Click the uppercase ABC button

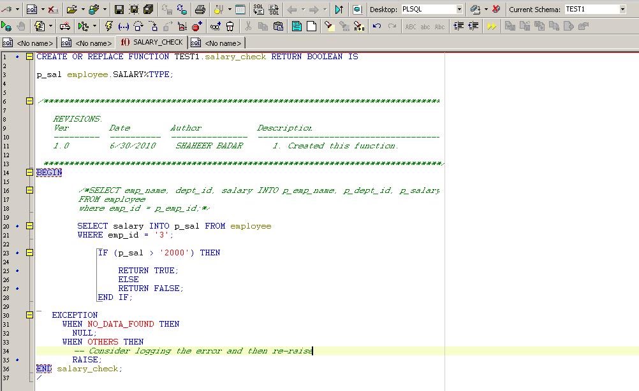pyautogui.click(x=411, y=27)
